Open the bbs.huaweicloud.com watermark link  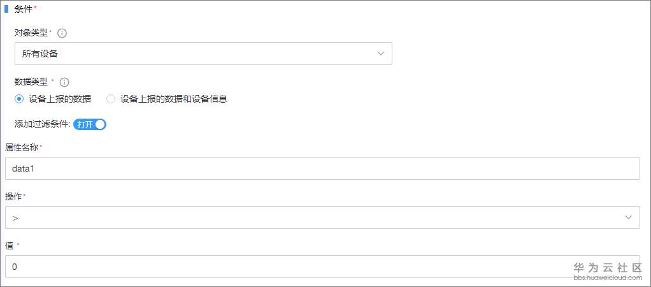click(607, 278)
